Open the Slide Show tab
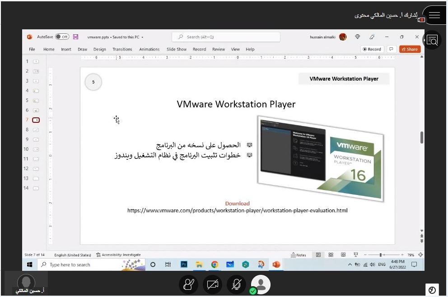The width and height of the screenshot is (448, 297). 176,49
